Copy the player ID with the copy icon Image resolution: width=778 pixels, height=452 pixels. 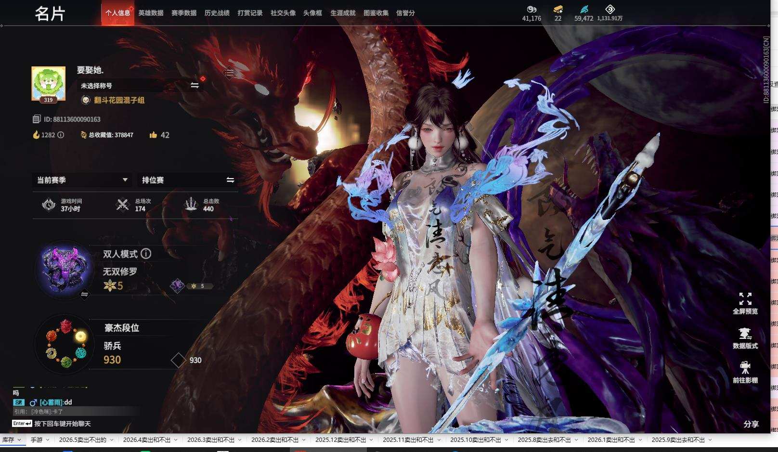click(x=37, y=119)
